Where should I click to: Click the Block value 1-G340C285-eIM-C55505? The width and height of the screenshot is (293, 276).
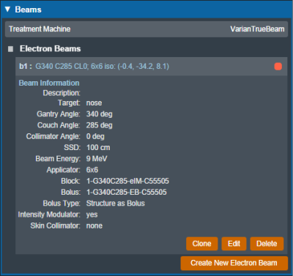pos(127,181)
